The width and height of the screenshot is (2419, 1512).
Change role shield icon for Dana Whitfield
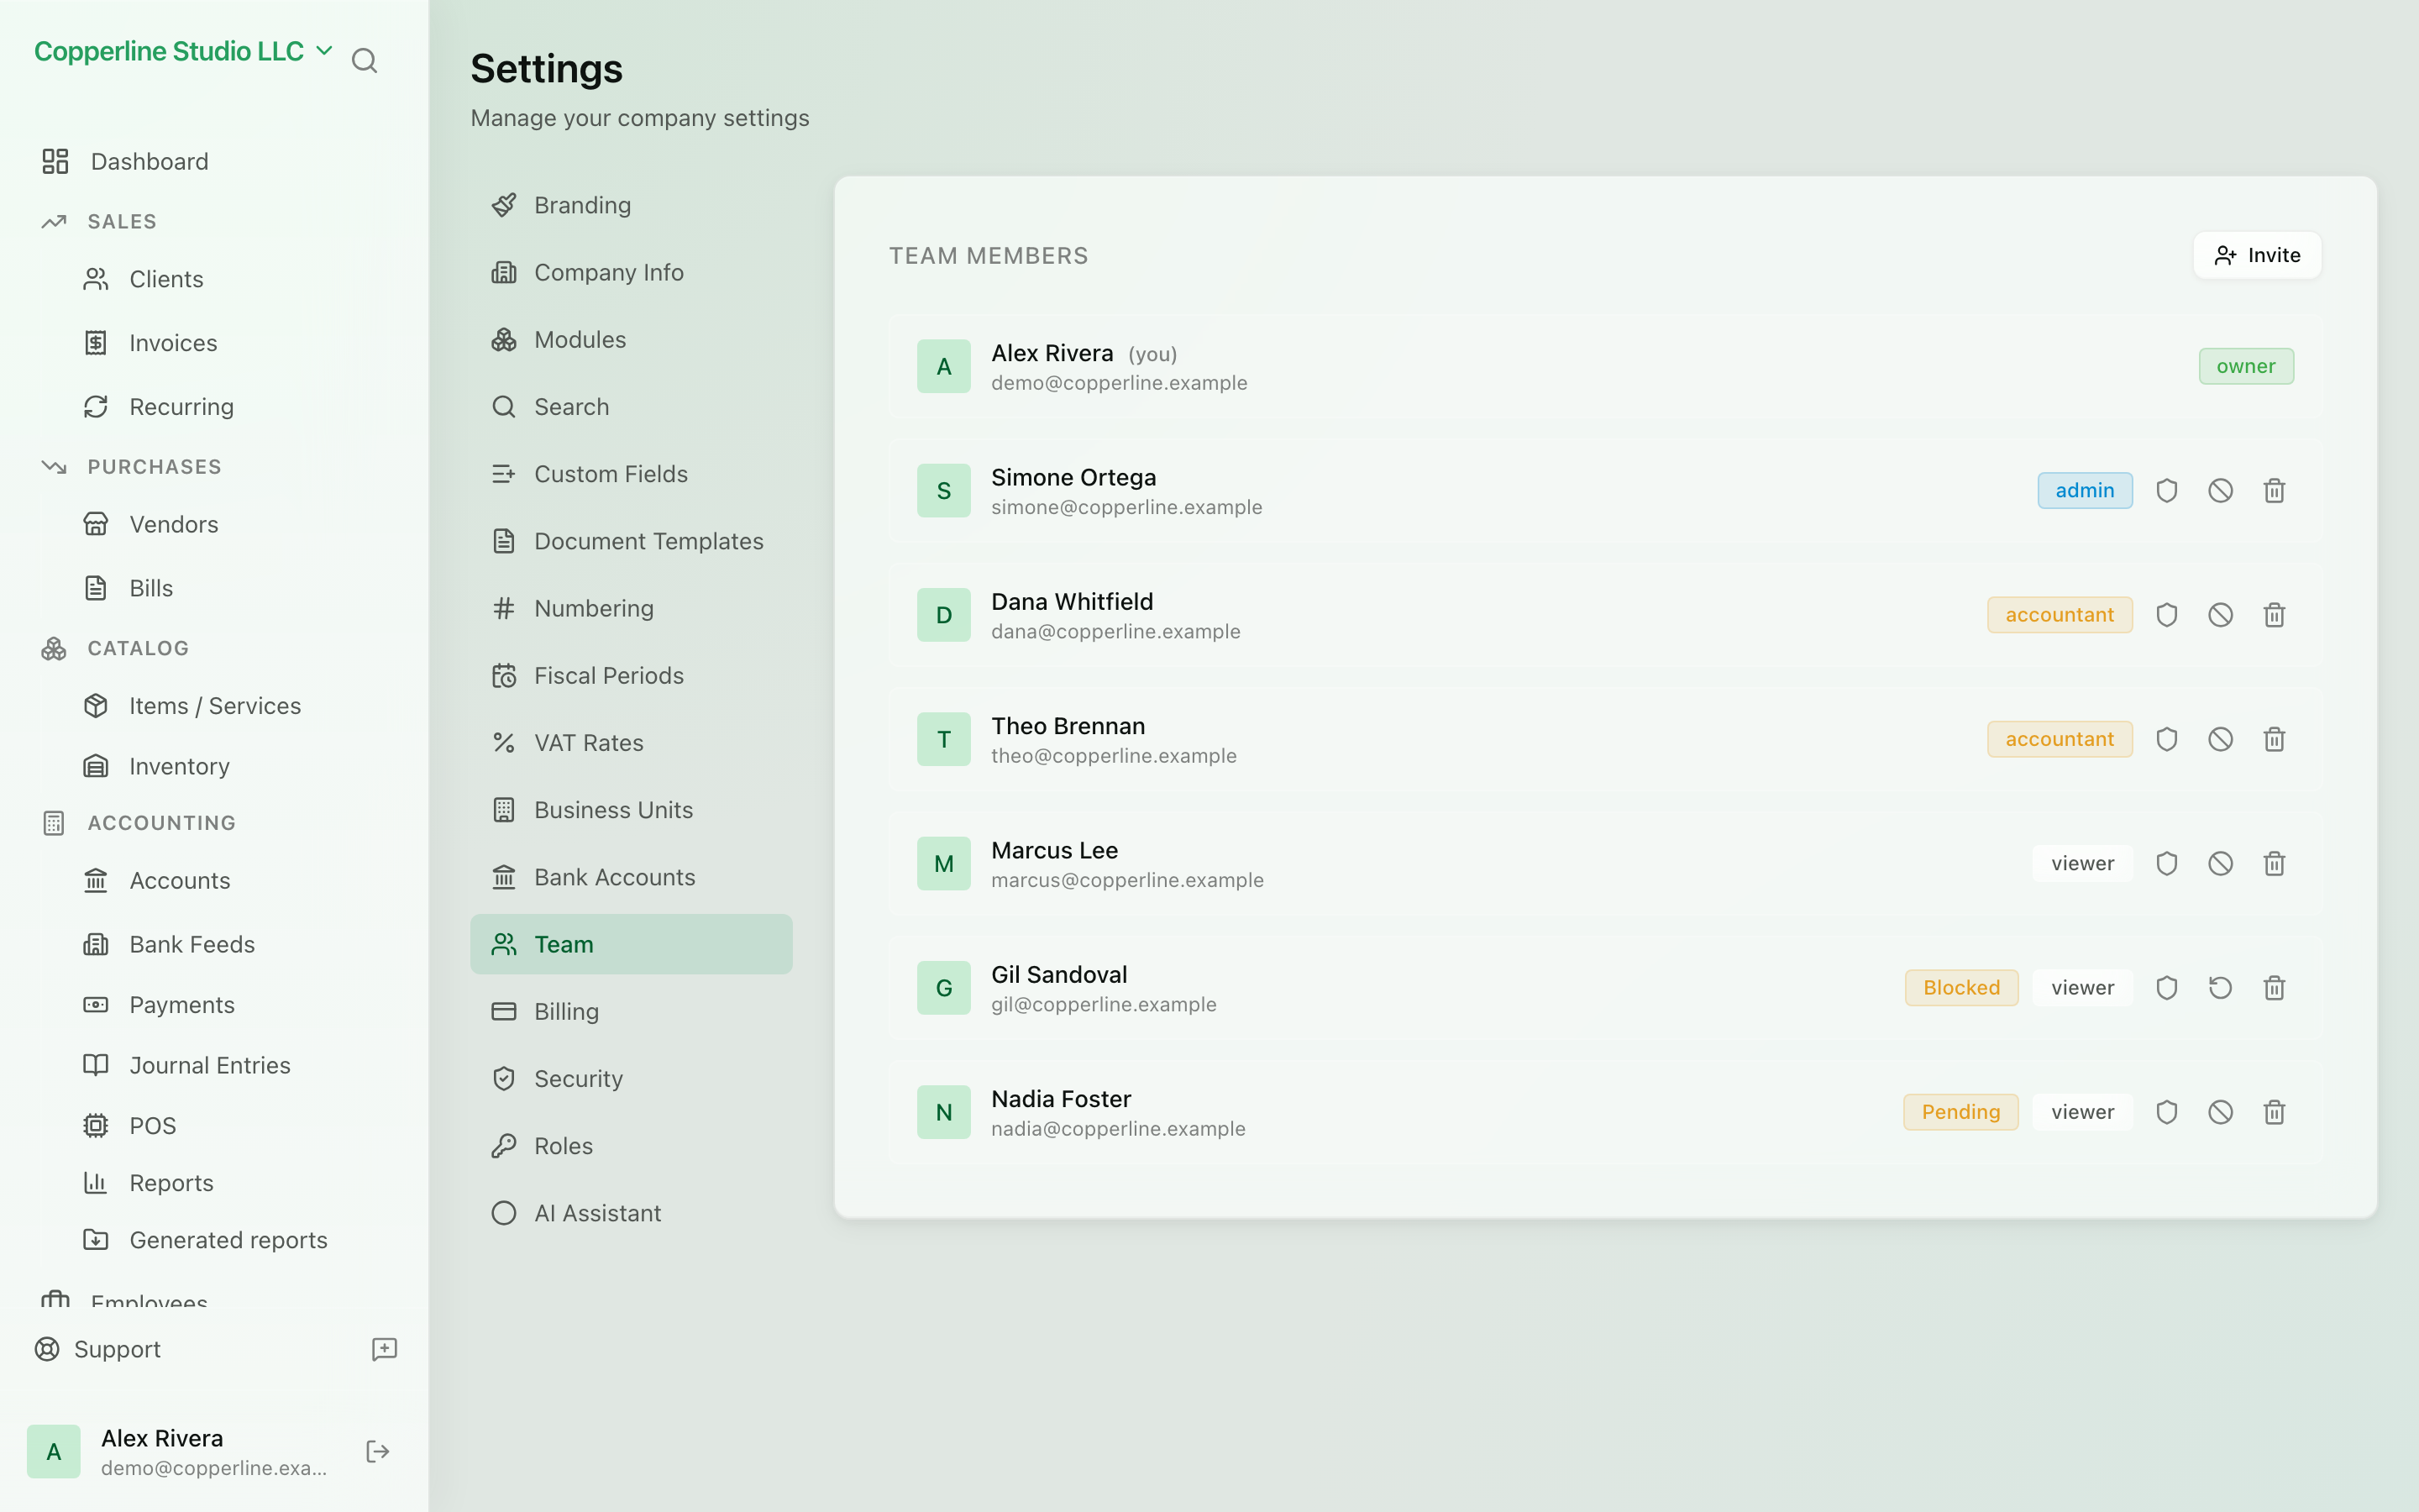2166,615
